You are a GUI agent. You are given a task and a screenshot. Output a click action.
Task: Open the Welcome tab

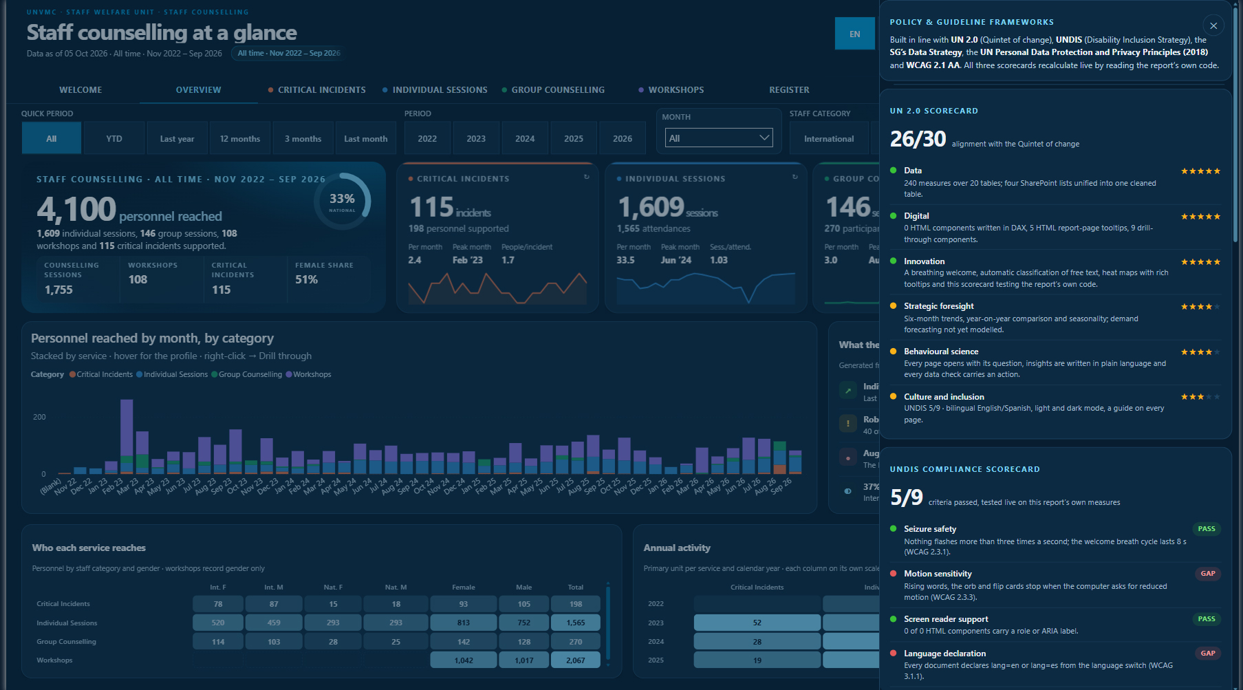pyautogui.click(x=80, y=90)
